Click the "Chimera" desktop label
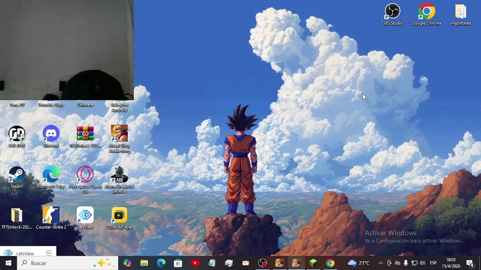 (85, 105)
